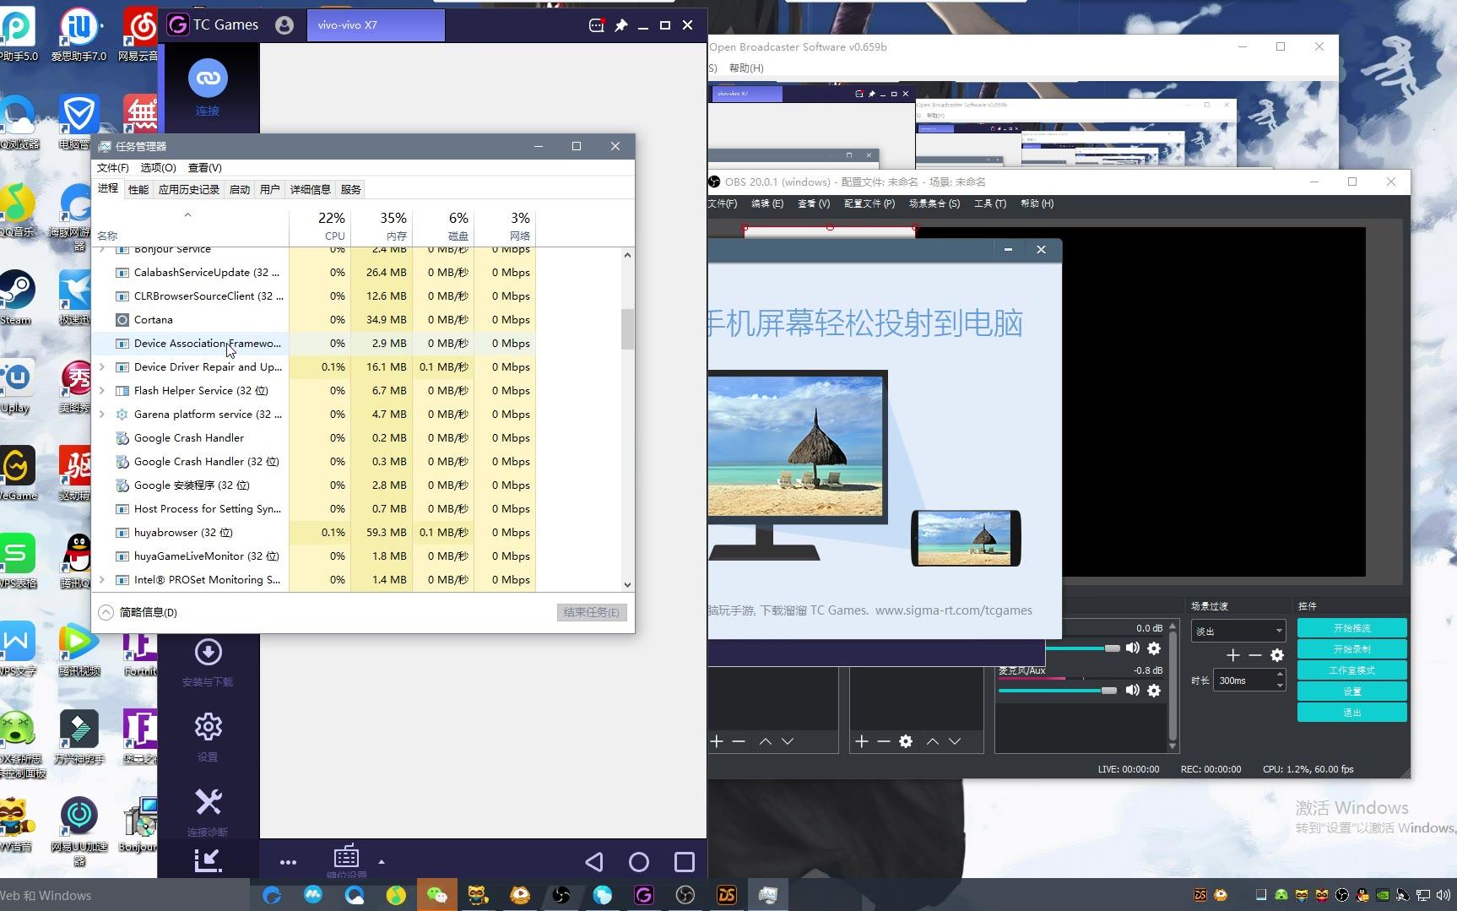Image resolution: width=1457 pixels, height=911 pixels.
Task: Open transition properties gear under 淡出
Action: click(1277, 656)
